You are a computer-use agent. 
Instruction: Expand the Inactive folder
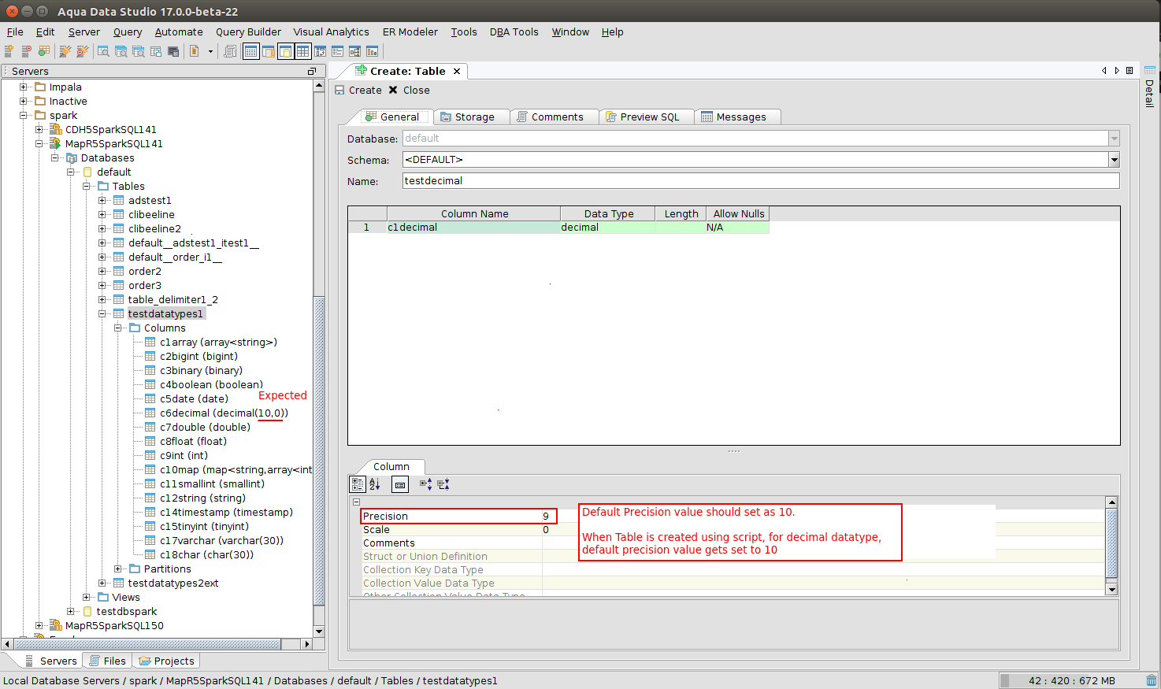[x=24, y=101]
